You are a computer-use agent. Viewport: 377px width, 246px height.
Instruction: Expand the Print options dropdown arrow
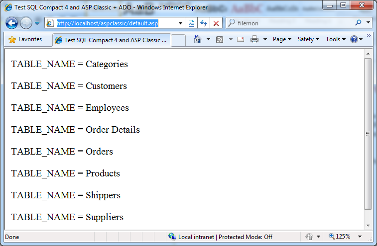(265, 39)
